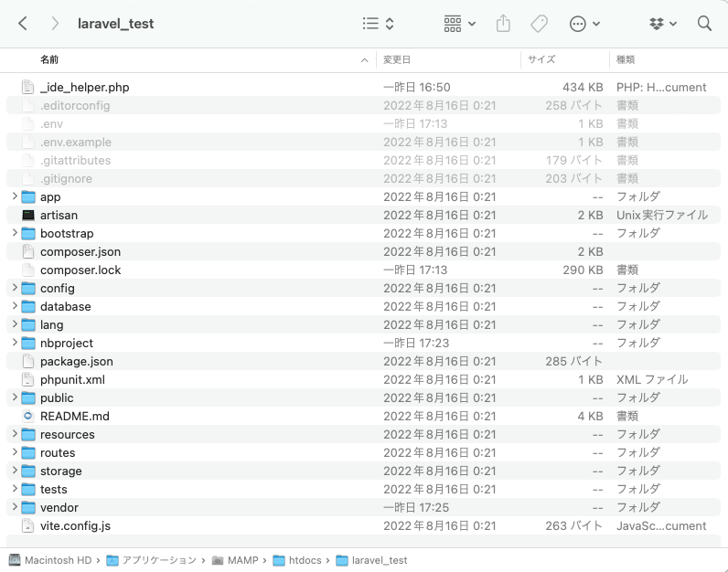Open the grouping options dropdown
The width and height of the screenshot is (728, 572).
pos(459,24)
